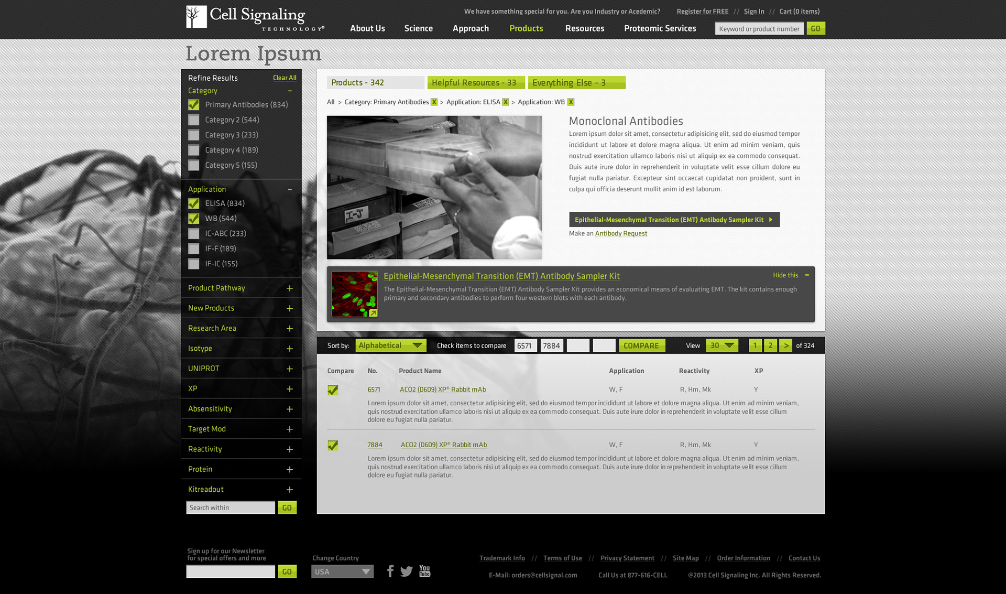
Task: Click the keyword or product number field
Action: [759, 29]
